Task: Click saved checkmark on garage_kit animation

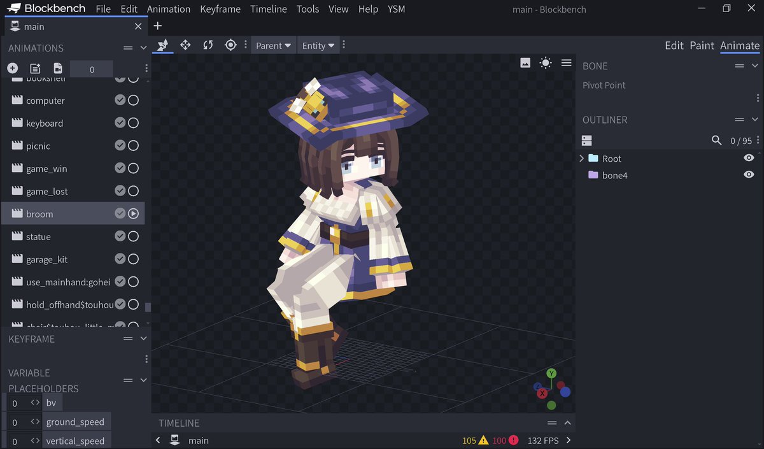Action: (x=120, y=259)
